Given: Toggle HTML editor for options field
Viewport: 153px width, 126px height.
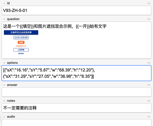Looking at the screenshot, I should (x=149, y=63).
